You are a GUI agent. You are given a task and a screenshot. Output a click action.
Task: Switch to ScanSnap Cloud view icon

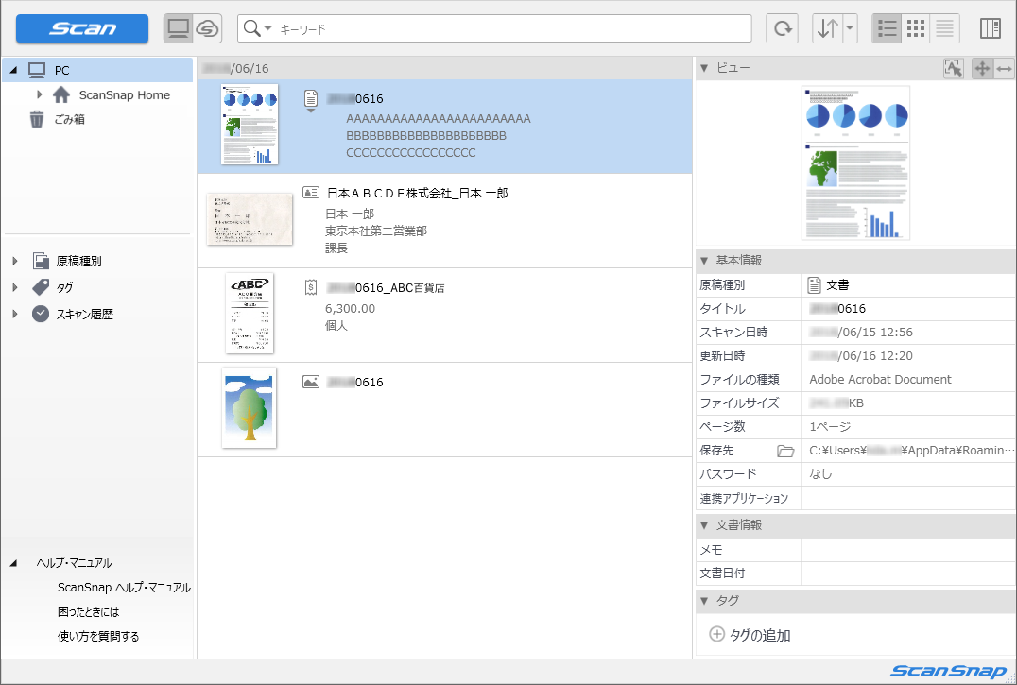(208, 28)
